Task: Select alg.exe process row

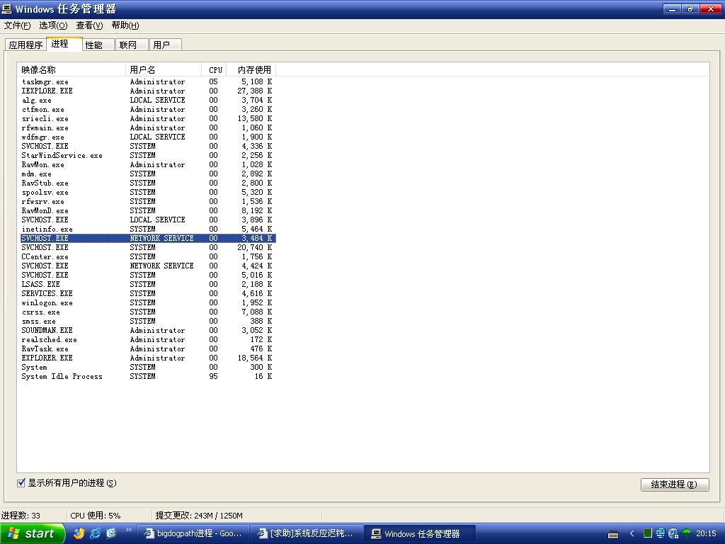Action: (148, 101)
